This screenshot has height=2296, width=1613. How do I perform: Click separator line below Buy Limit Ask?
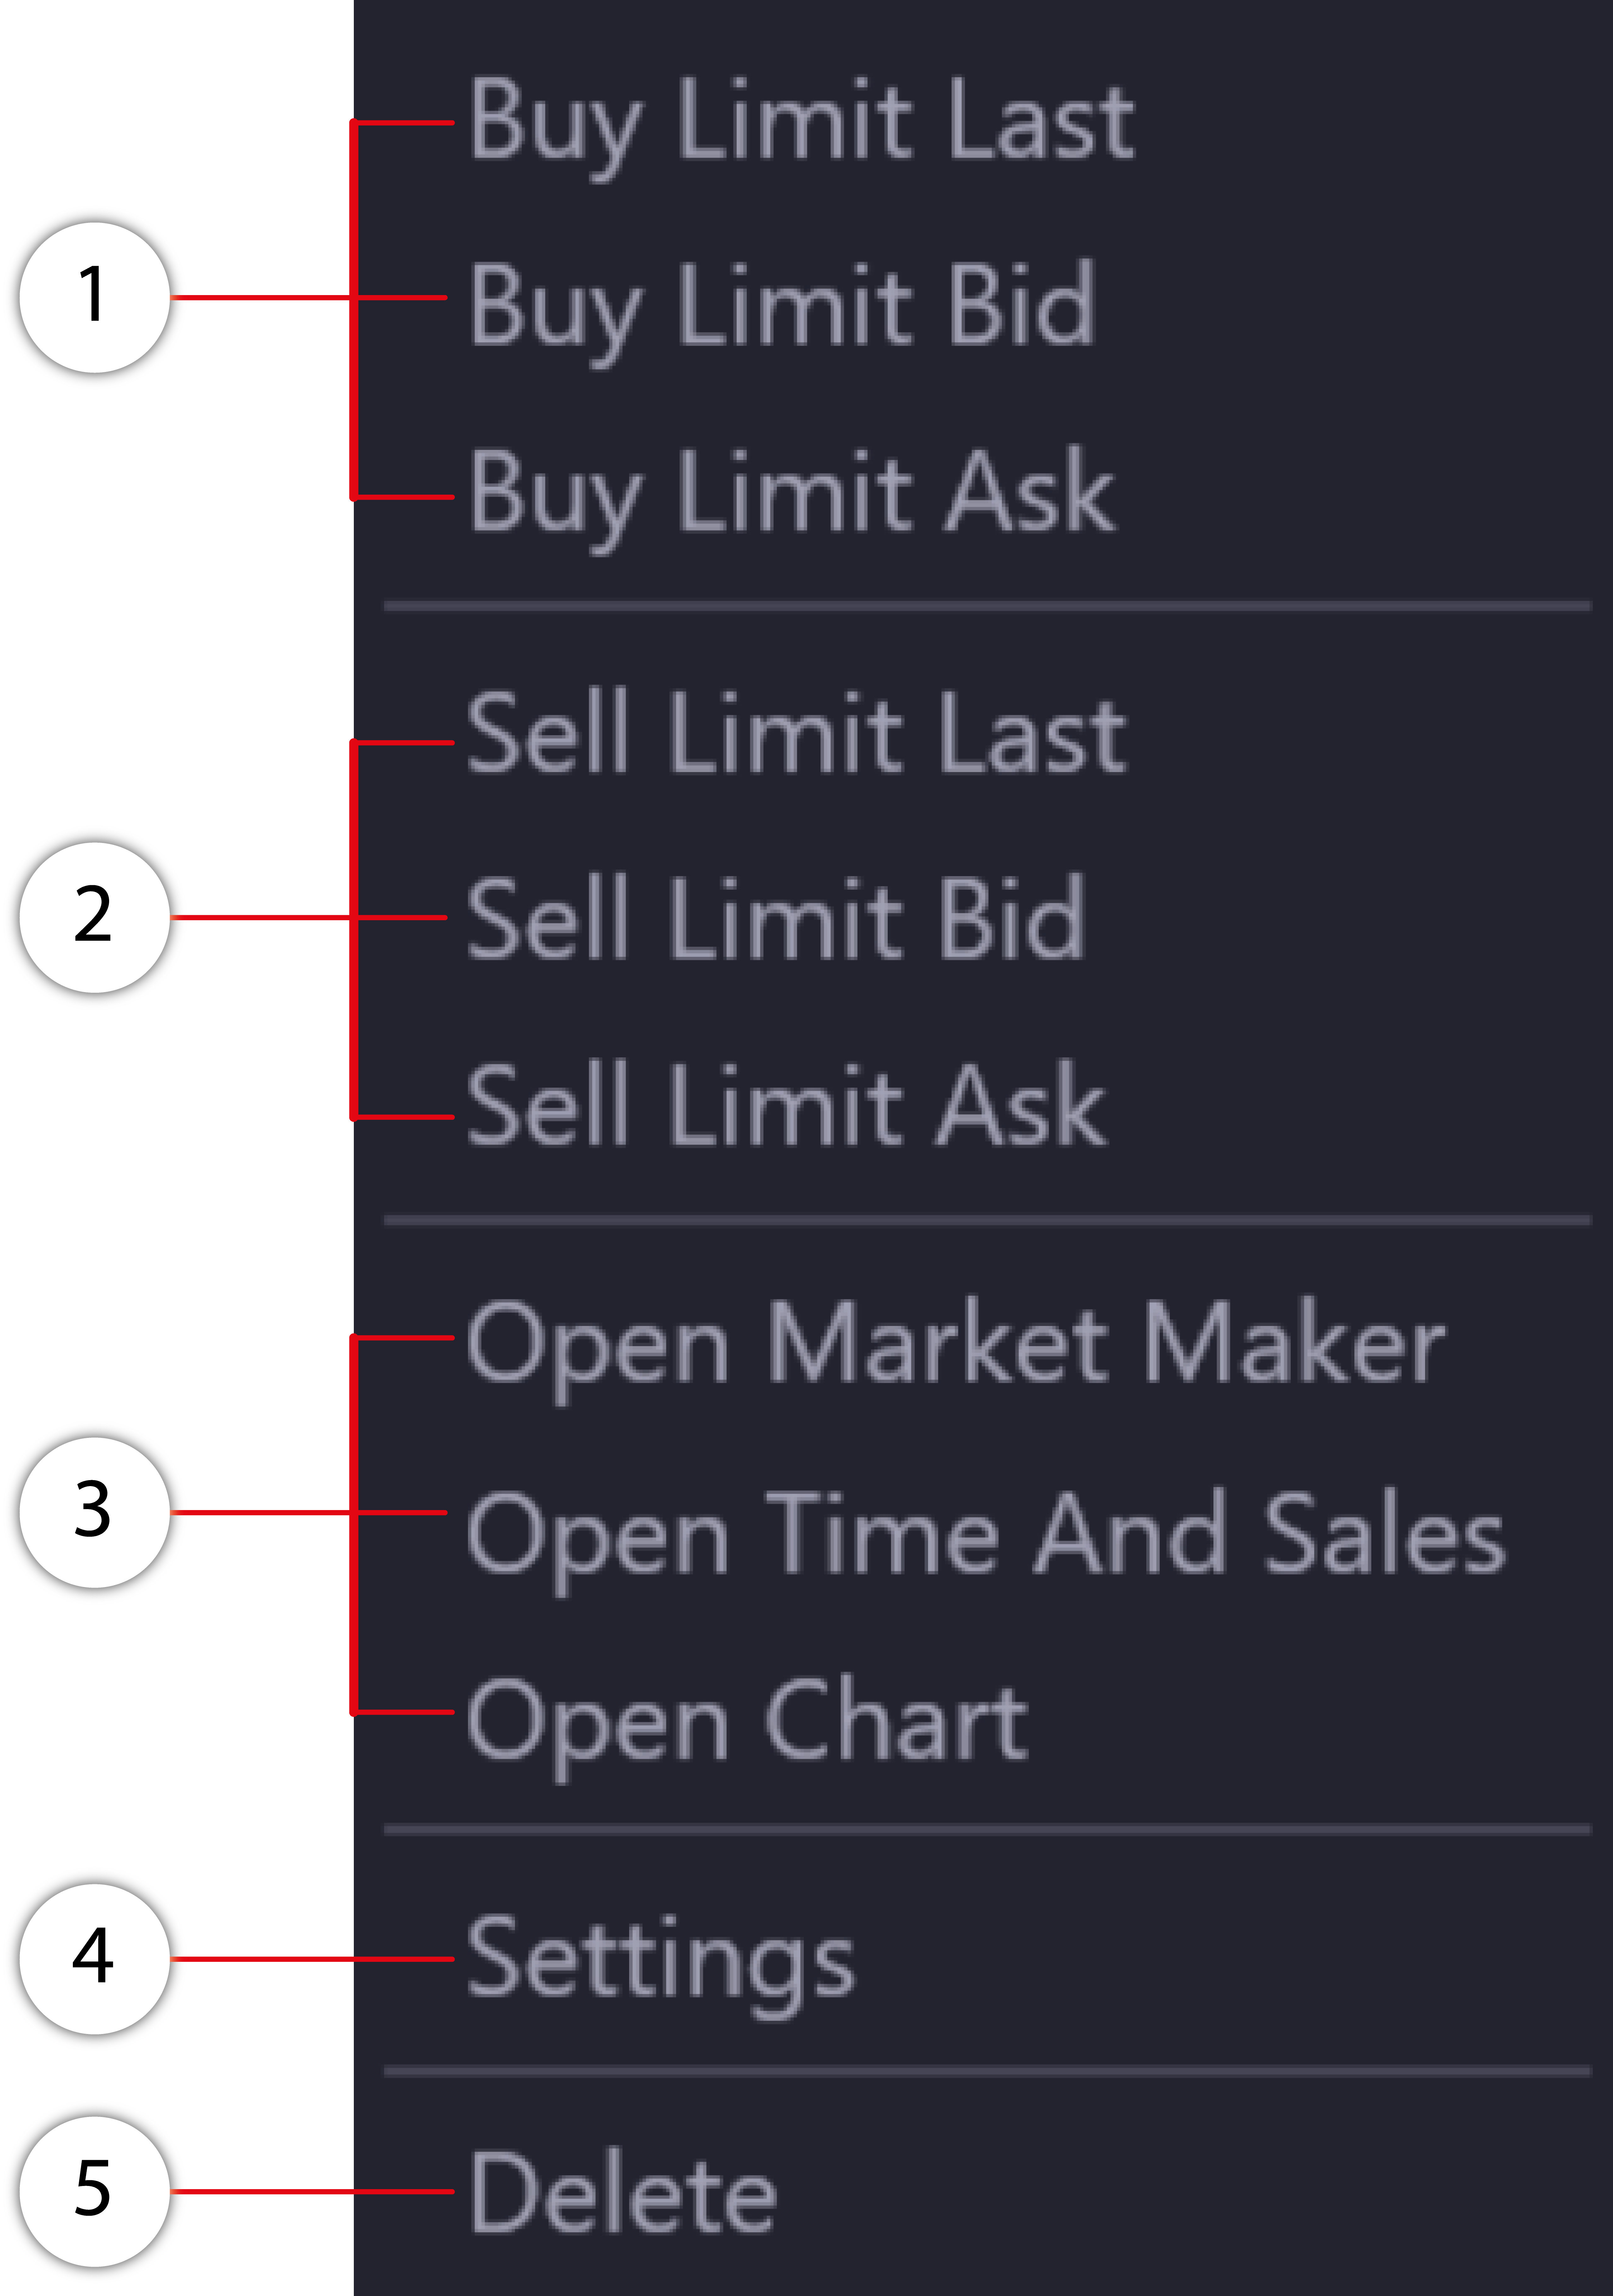point(987,606)
